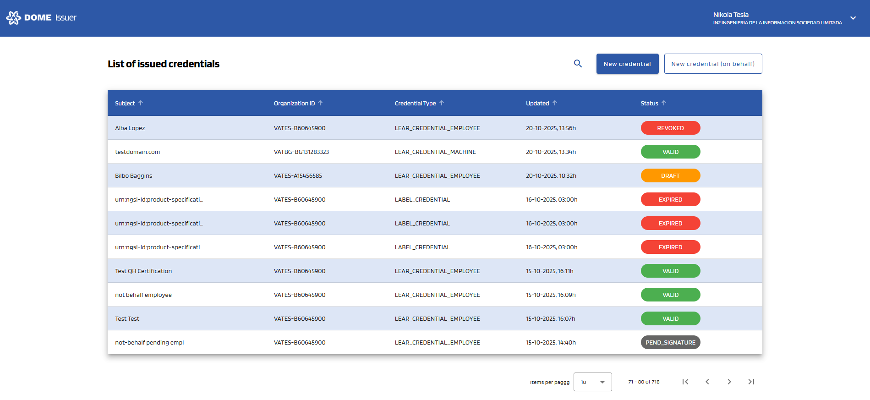Click New credential (on behalf) button
This screenshot has height=400, width=870.
click(713, 64)
